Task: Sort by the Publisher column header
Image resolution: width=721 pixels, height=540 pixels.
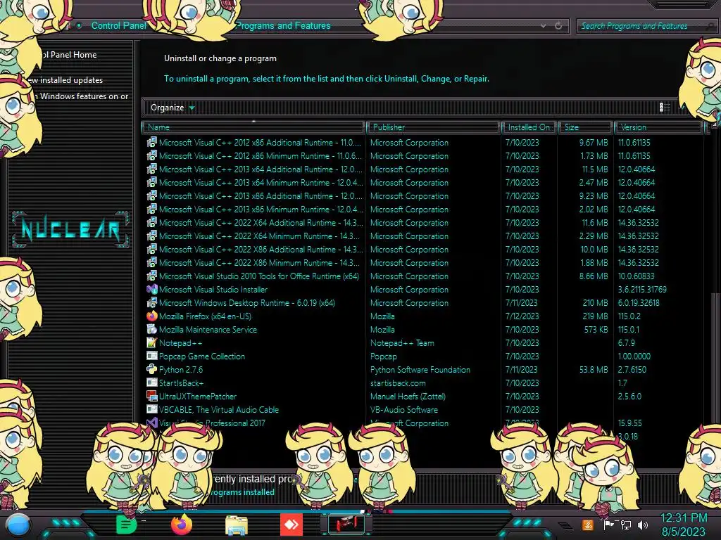Action: [433, 127]
